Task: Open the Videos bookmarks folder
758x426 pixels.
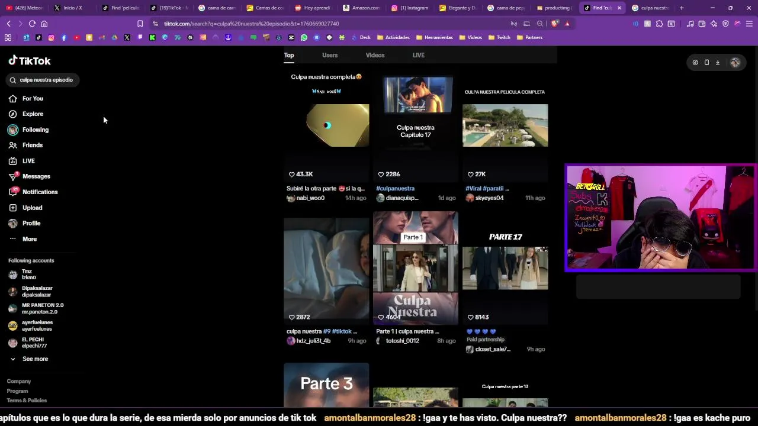Action: (x=470, y=37)
